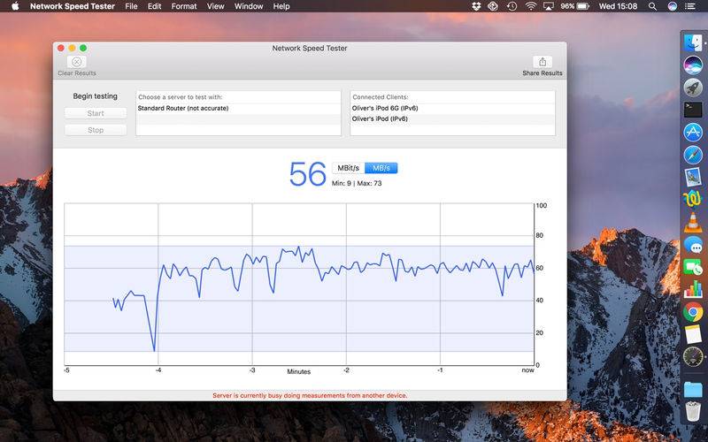Click the yellow minimize window button

[72, 48]
